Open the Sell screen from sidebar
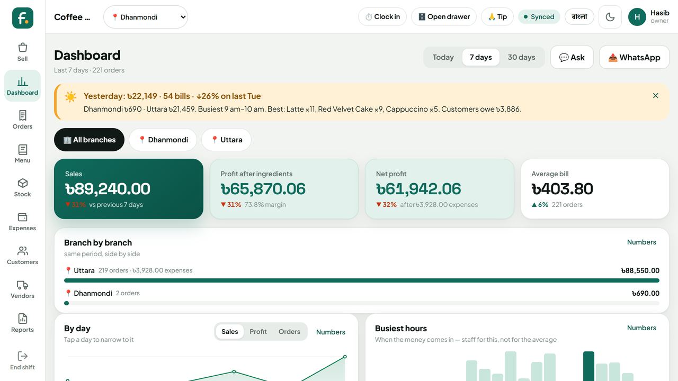This screenshot has height=381, width=678. [x=22, y=52]
